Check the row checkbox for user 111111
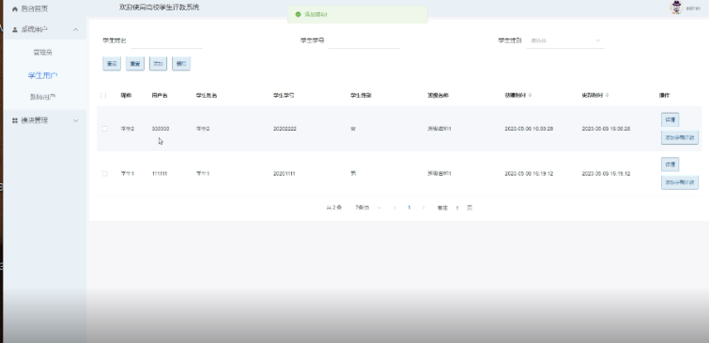The height and width of the screenshot is (343, 710). [104, 174]
